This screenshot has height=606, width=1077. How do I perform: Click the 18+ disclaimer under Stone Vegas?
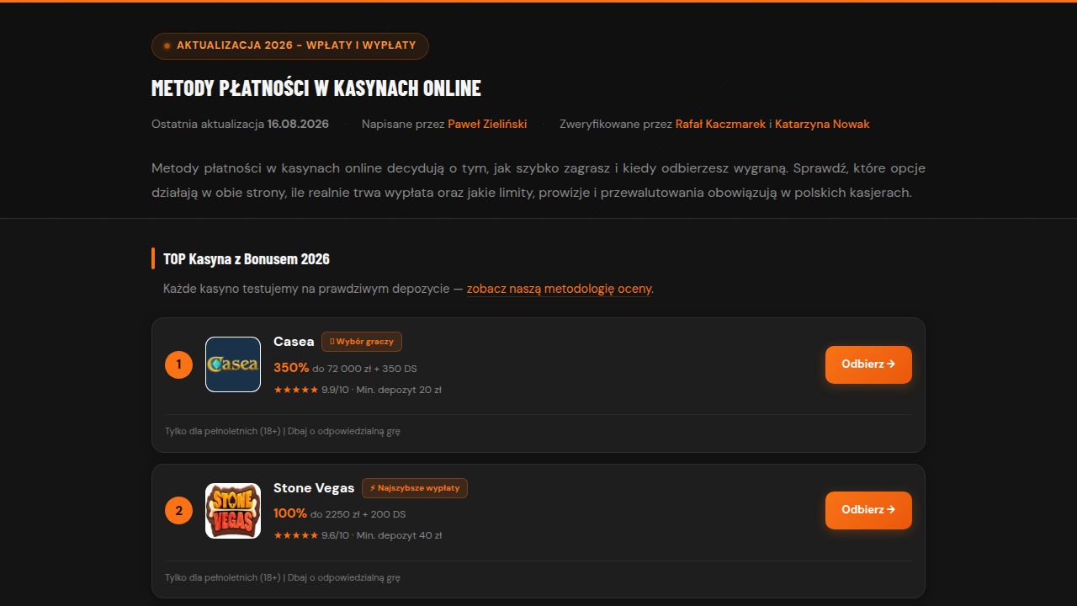click(x=283, y=577)
